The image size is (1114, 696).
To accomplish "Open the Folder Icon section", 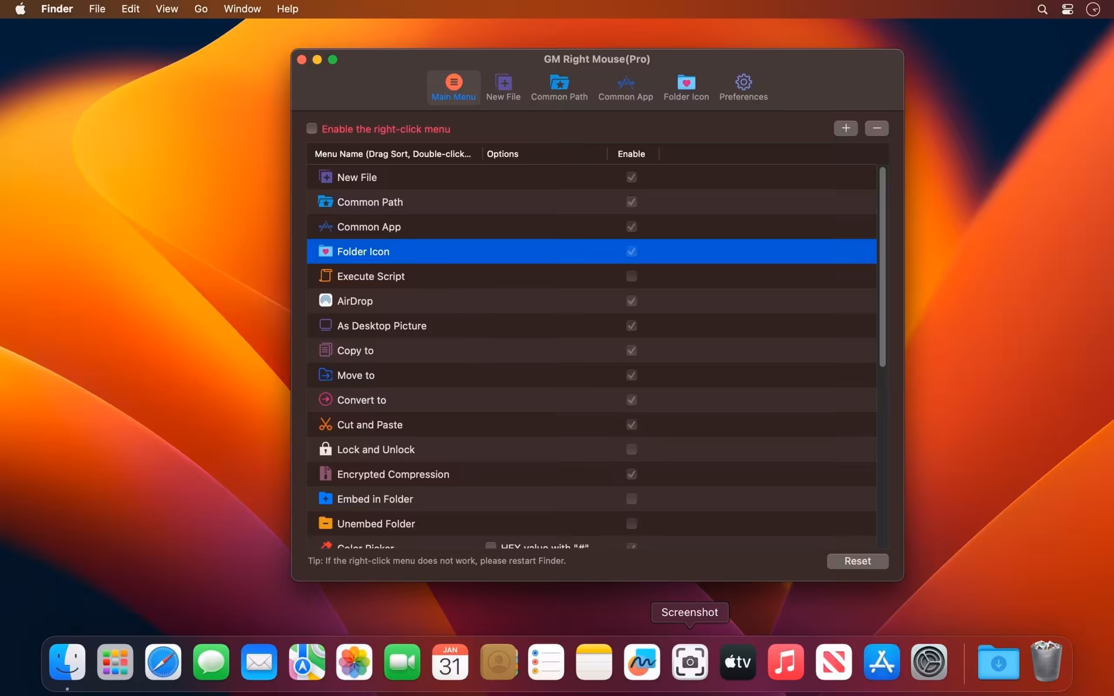I will 685,87.
